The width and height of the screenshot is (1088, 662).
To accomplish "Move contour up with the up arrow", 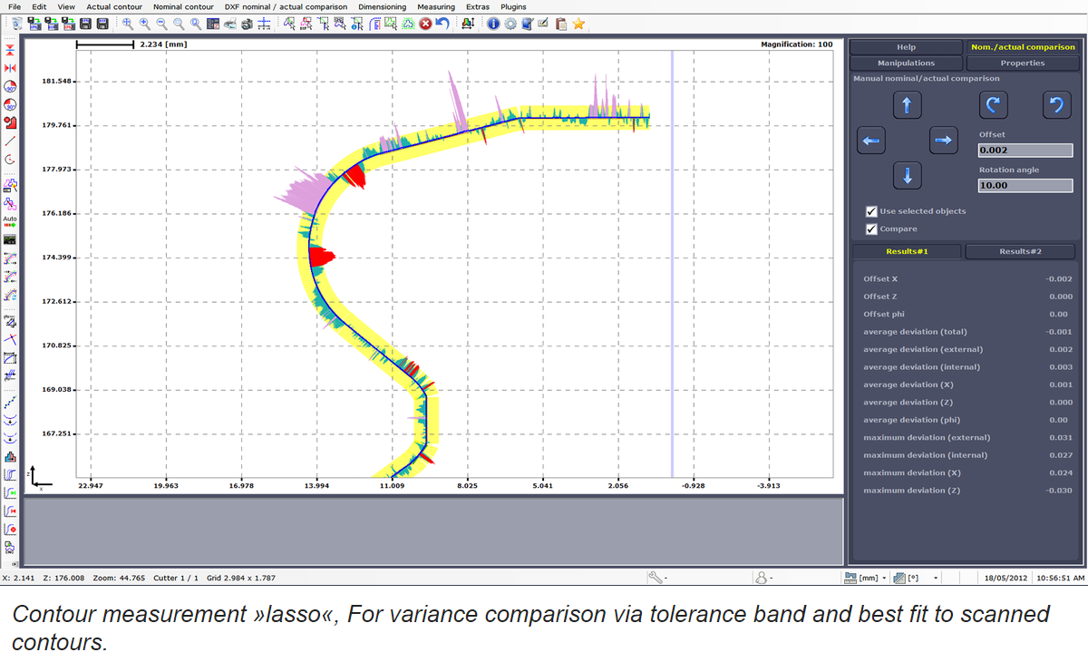I will pyautogui.click(x=907, y=105).
